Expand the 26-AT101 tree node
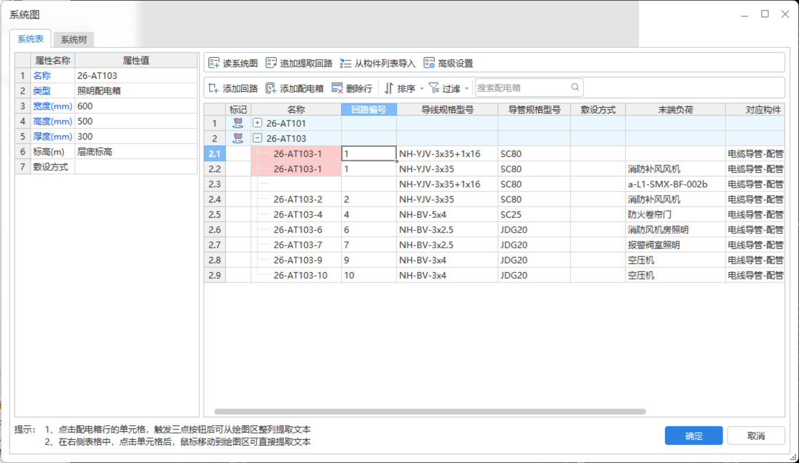 point(258,123)
